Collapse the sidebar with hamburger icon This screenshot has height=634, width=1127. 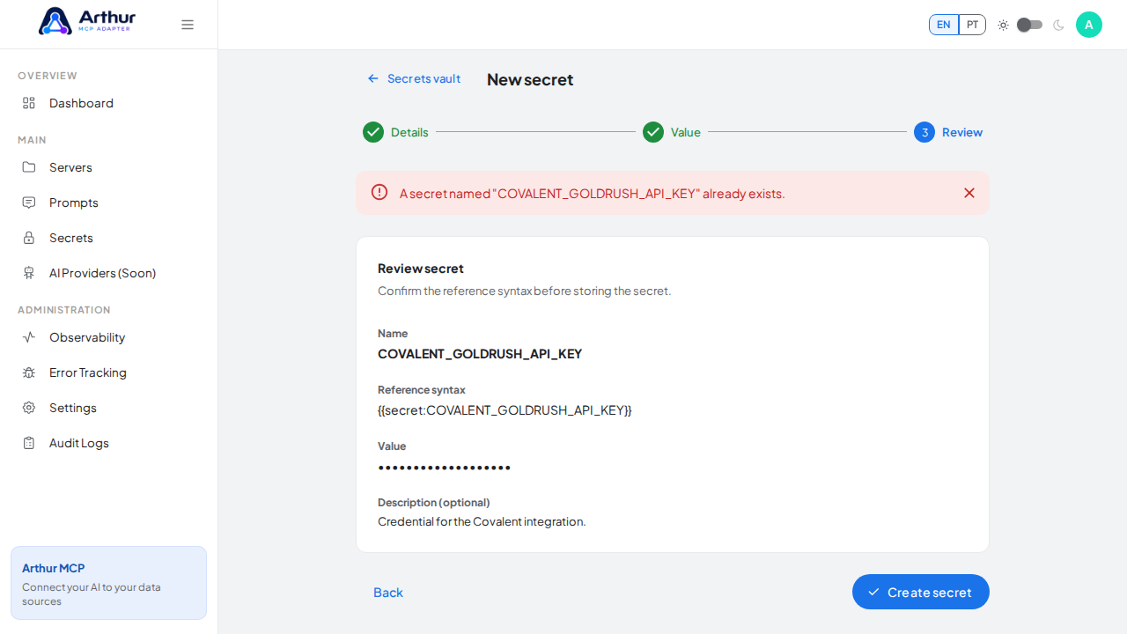pyautogui.click(x=188, y=25)
